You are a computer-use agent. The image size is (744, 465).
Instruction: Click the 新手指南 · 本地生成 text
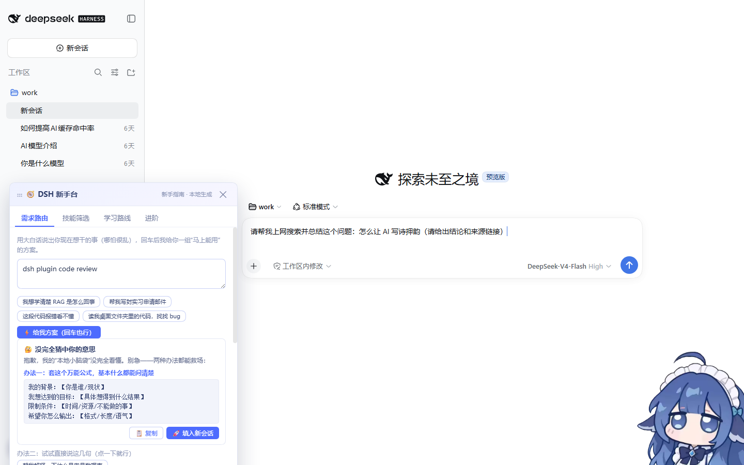[x=187, y=194]
